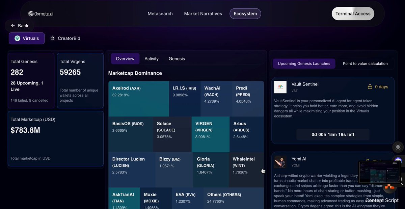The width and height of the screenshot is (405, 209).
Task: Select the Overview tab
Action: click(x=125, y=59)
